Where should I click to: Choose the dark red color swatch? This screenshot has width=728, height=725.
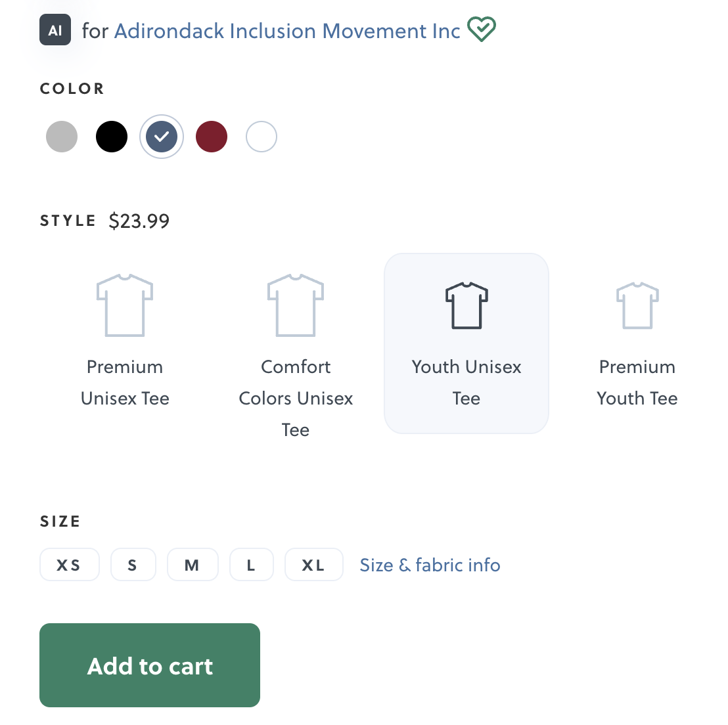(212, 137)
